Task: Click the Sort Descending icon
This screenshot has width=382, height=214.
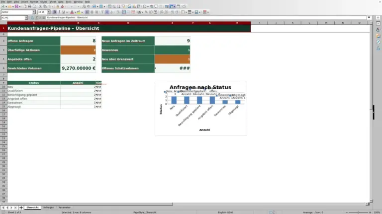Action: point(119,6)
